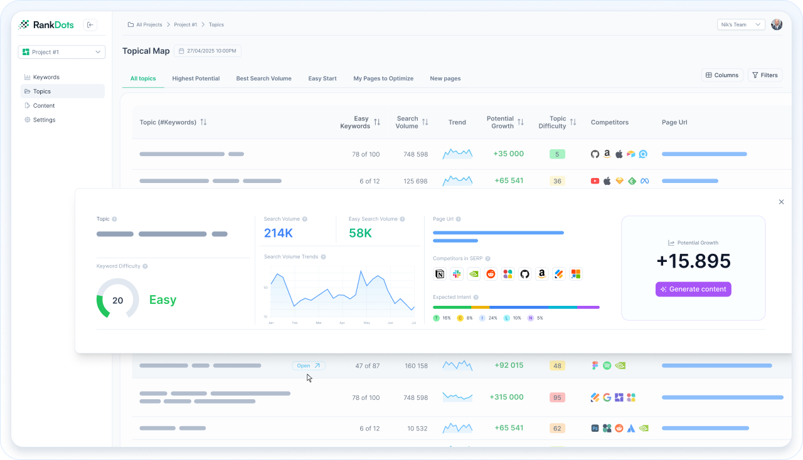This screenshot has width=803, height=460.
Task: Close the topic details panel
Action: (x=781, y=202)
